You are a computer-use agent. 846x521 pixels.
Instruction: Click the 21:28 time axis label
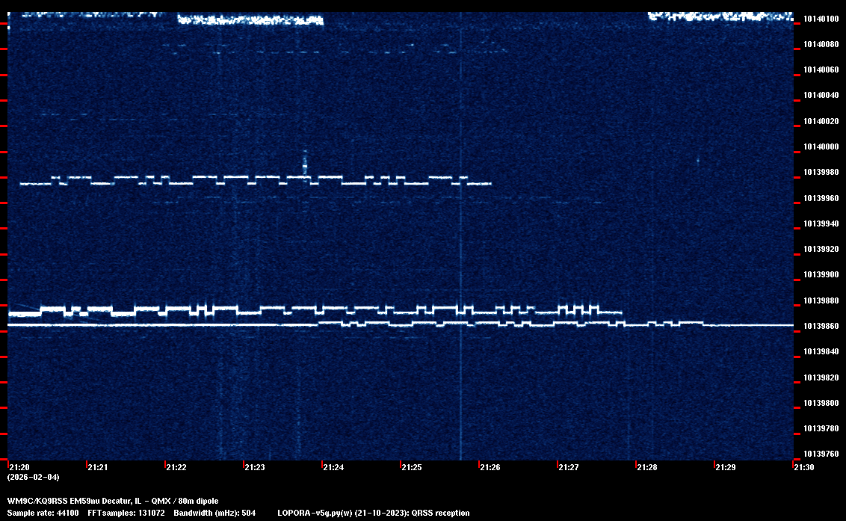[x=646, y=468]
